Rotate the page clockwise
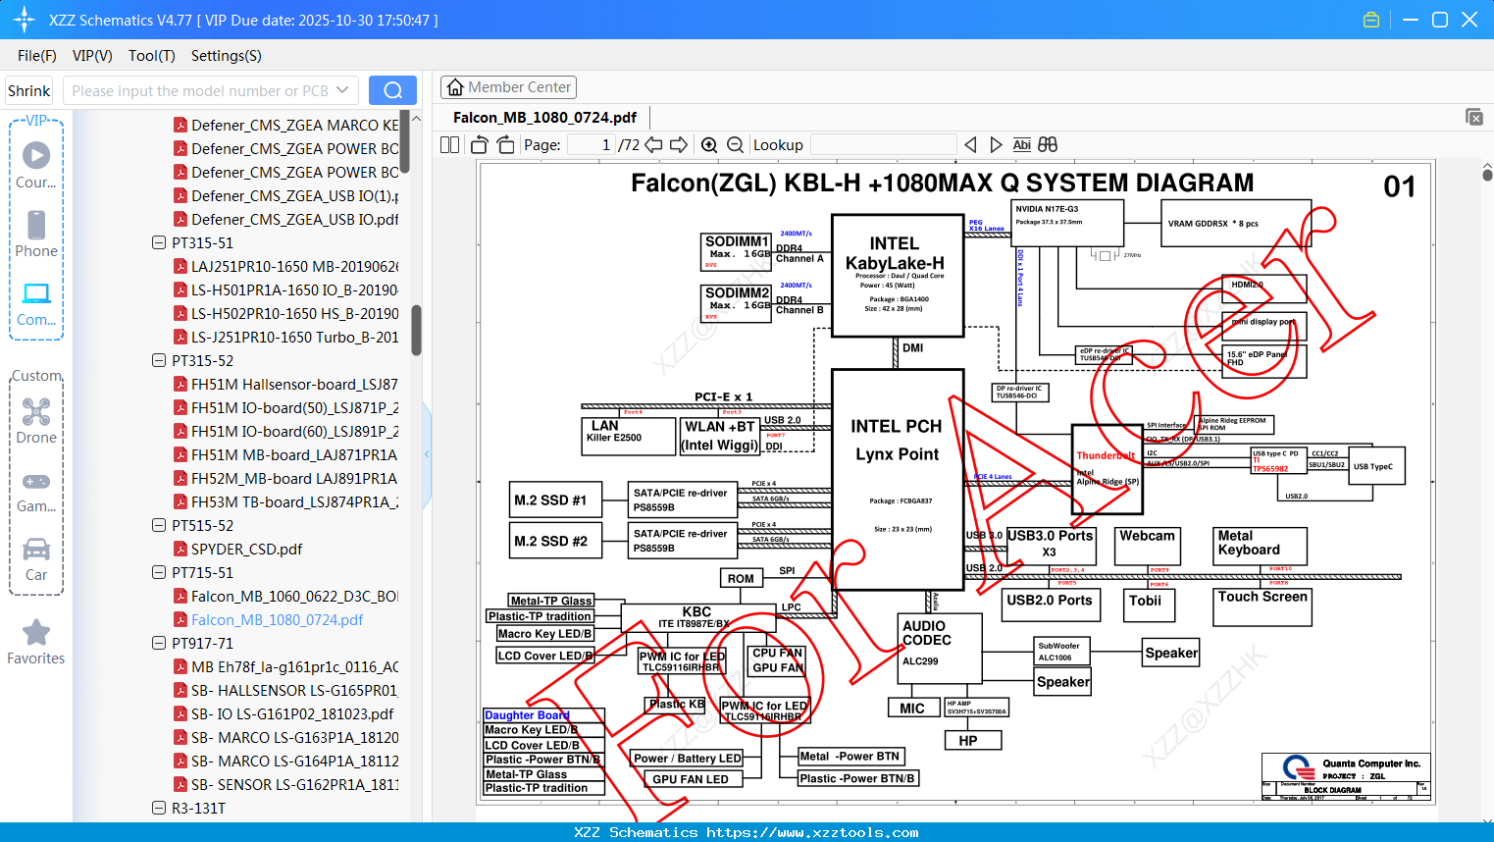1494x842 pixels. [x=505, y=144]
